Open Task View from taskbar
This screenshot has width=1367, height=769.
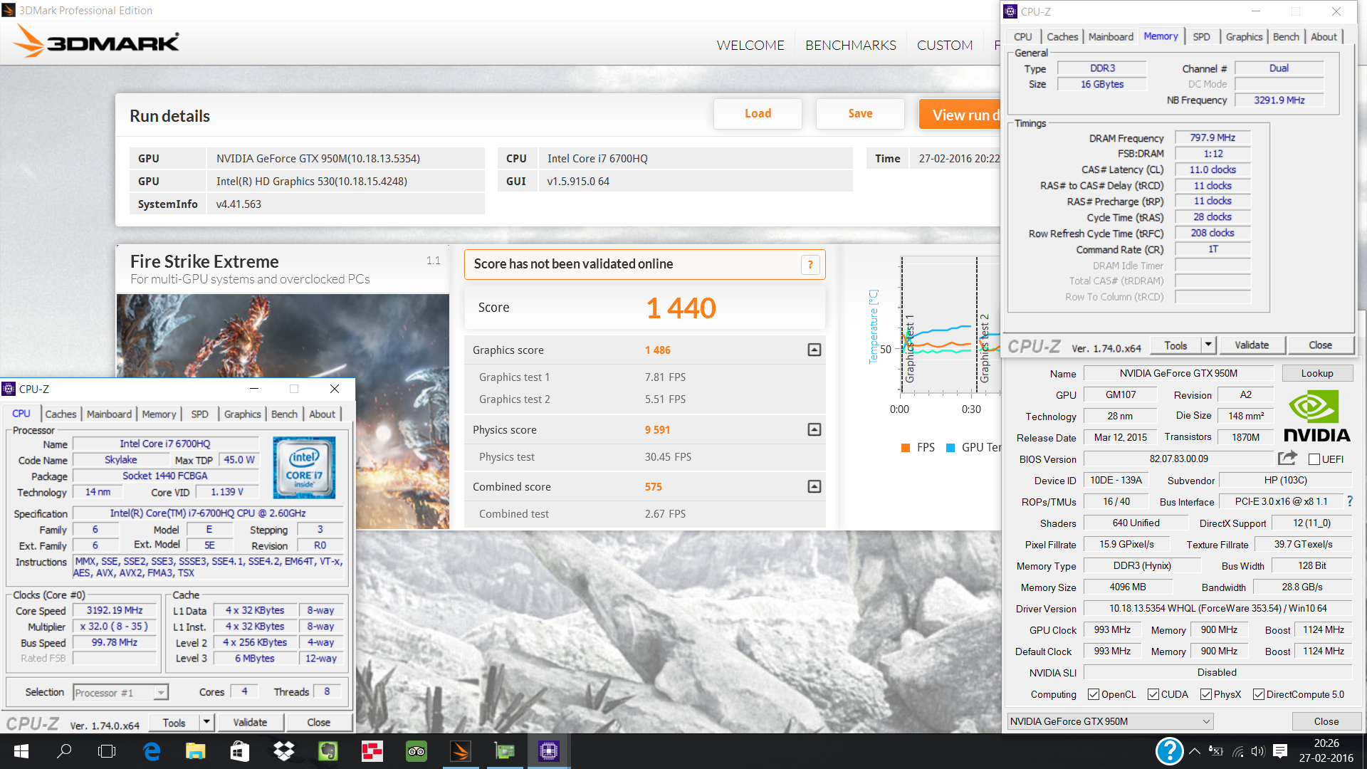107,751
